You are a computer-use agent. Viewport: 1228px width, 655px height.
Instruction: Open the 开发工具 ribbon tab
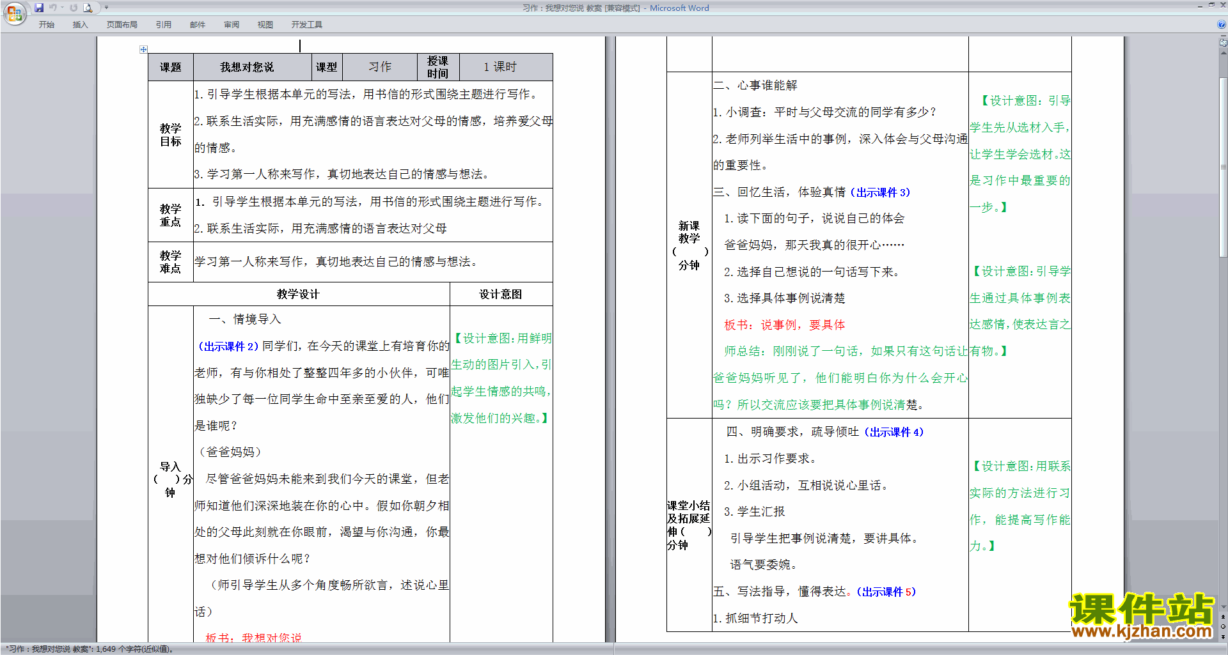coord(307,25)
